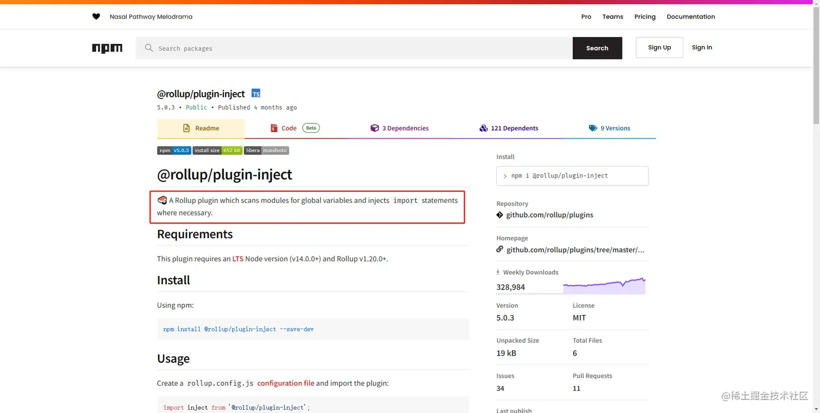This screenshot has height=413, width=820.
Task: Click the Versions tags icon
Action: 593,128
